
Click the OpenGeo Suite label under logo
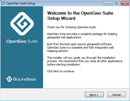click(22, 41)
